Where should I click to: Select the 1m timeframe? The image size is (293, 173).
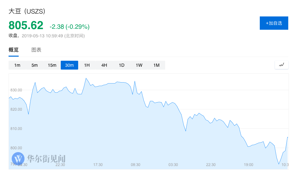pos(17,65)
